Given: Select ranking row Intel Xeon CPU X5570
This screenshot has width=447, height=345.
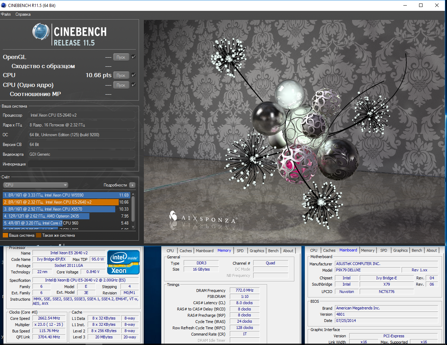Looking at the screenshot, I should [66, 209].
